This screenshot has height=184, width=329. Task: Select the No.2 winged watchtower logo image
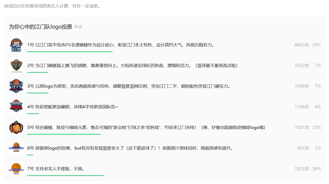point(16,66)
